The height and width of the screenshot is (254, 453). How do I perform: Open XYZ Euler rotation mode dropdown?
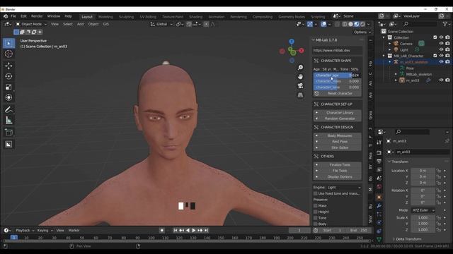(423, 210)
